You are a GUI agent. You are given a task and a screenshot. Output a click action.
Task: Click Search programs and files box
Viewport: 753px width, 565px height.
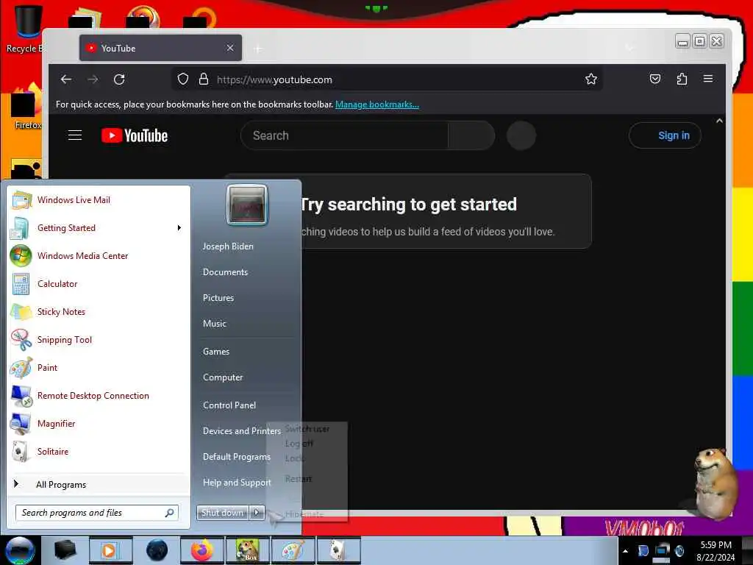[97, 513]
